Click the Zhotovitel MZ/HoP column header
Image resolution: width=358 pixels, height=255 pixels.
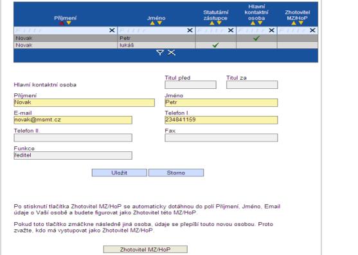(298, 15)
